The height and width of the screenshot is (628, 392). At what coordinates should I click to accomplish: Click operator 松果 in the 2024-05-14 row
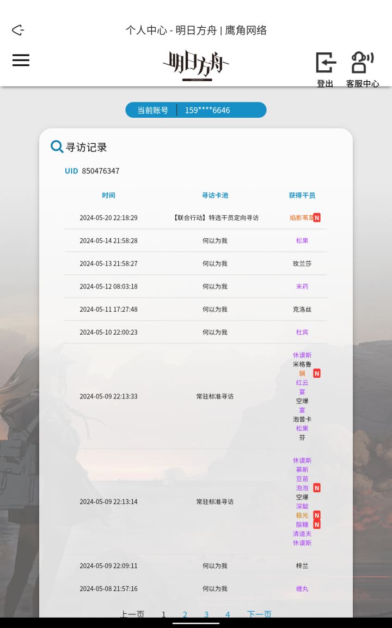tap(302, 241)
